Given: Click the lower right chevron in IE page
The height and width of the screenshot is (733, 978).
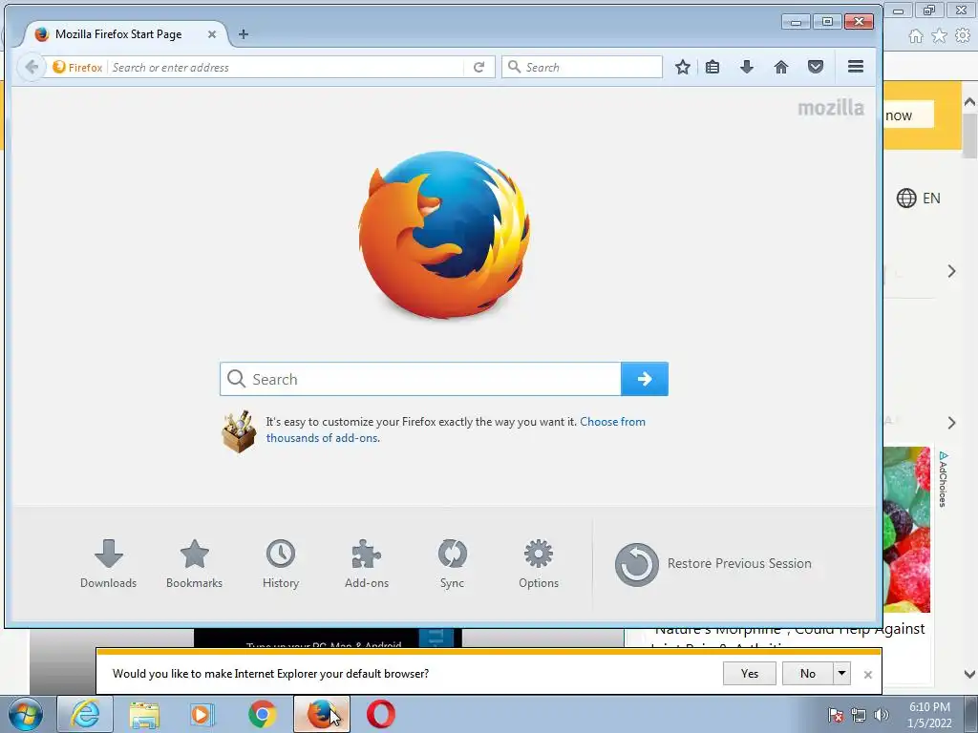Looking at the screenshot, I should point(952,423).
